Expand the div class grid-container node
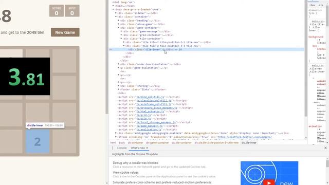 [121, 35]
